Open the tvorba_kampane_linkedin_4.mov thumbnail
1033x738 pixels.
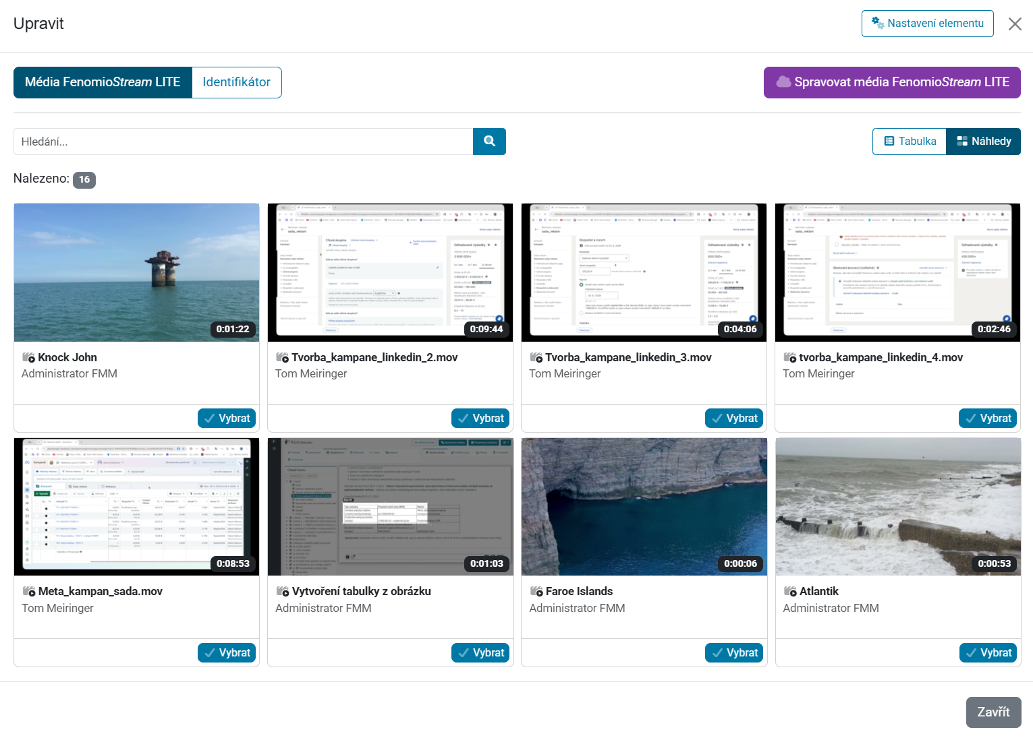898,272
